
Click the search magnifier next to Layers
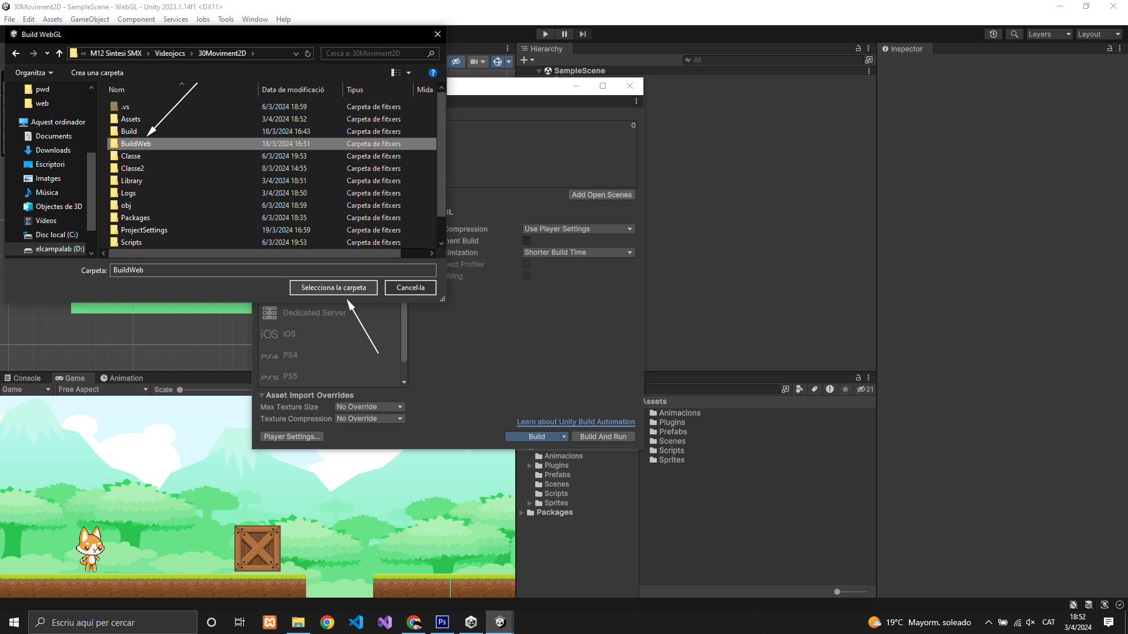click(1014, 34)
